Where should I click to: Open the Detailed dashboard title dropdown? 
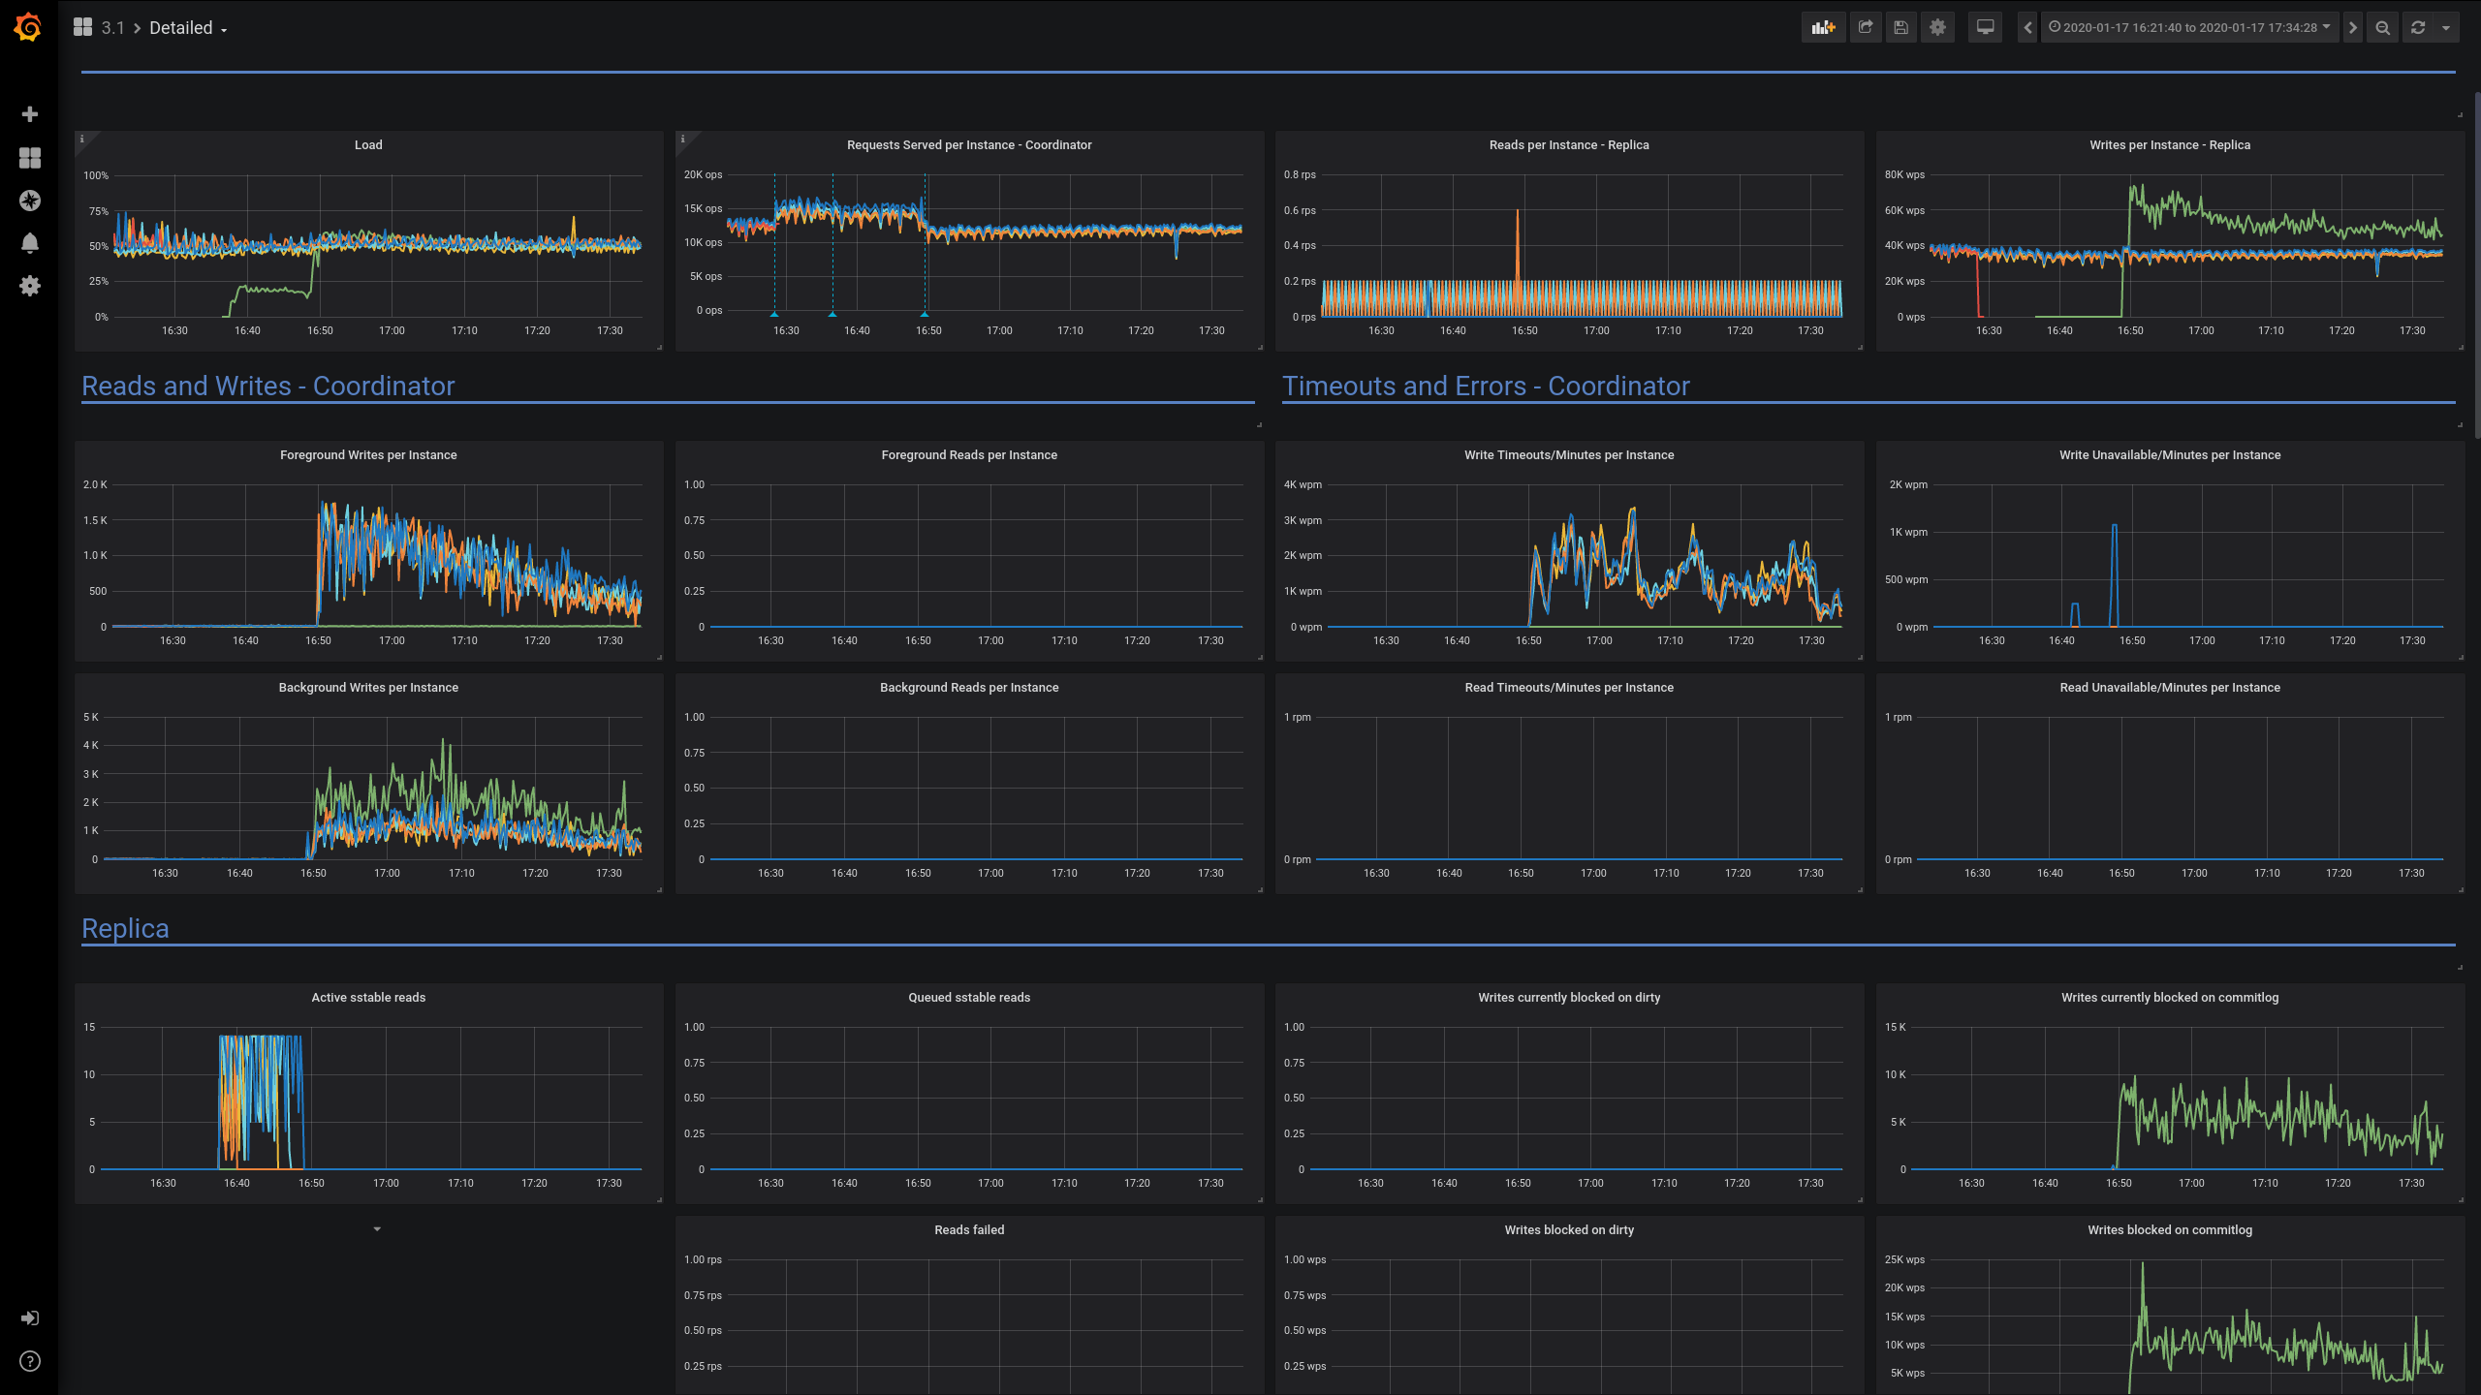187,27
